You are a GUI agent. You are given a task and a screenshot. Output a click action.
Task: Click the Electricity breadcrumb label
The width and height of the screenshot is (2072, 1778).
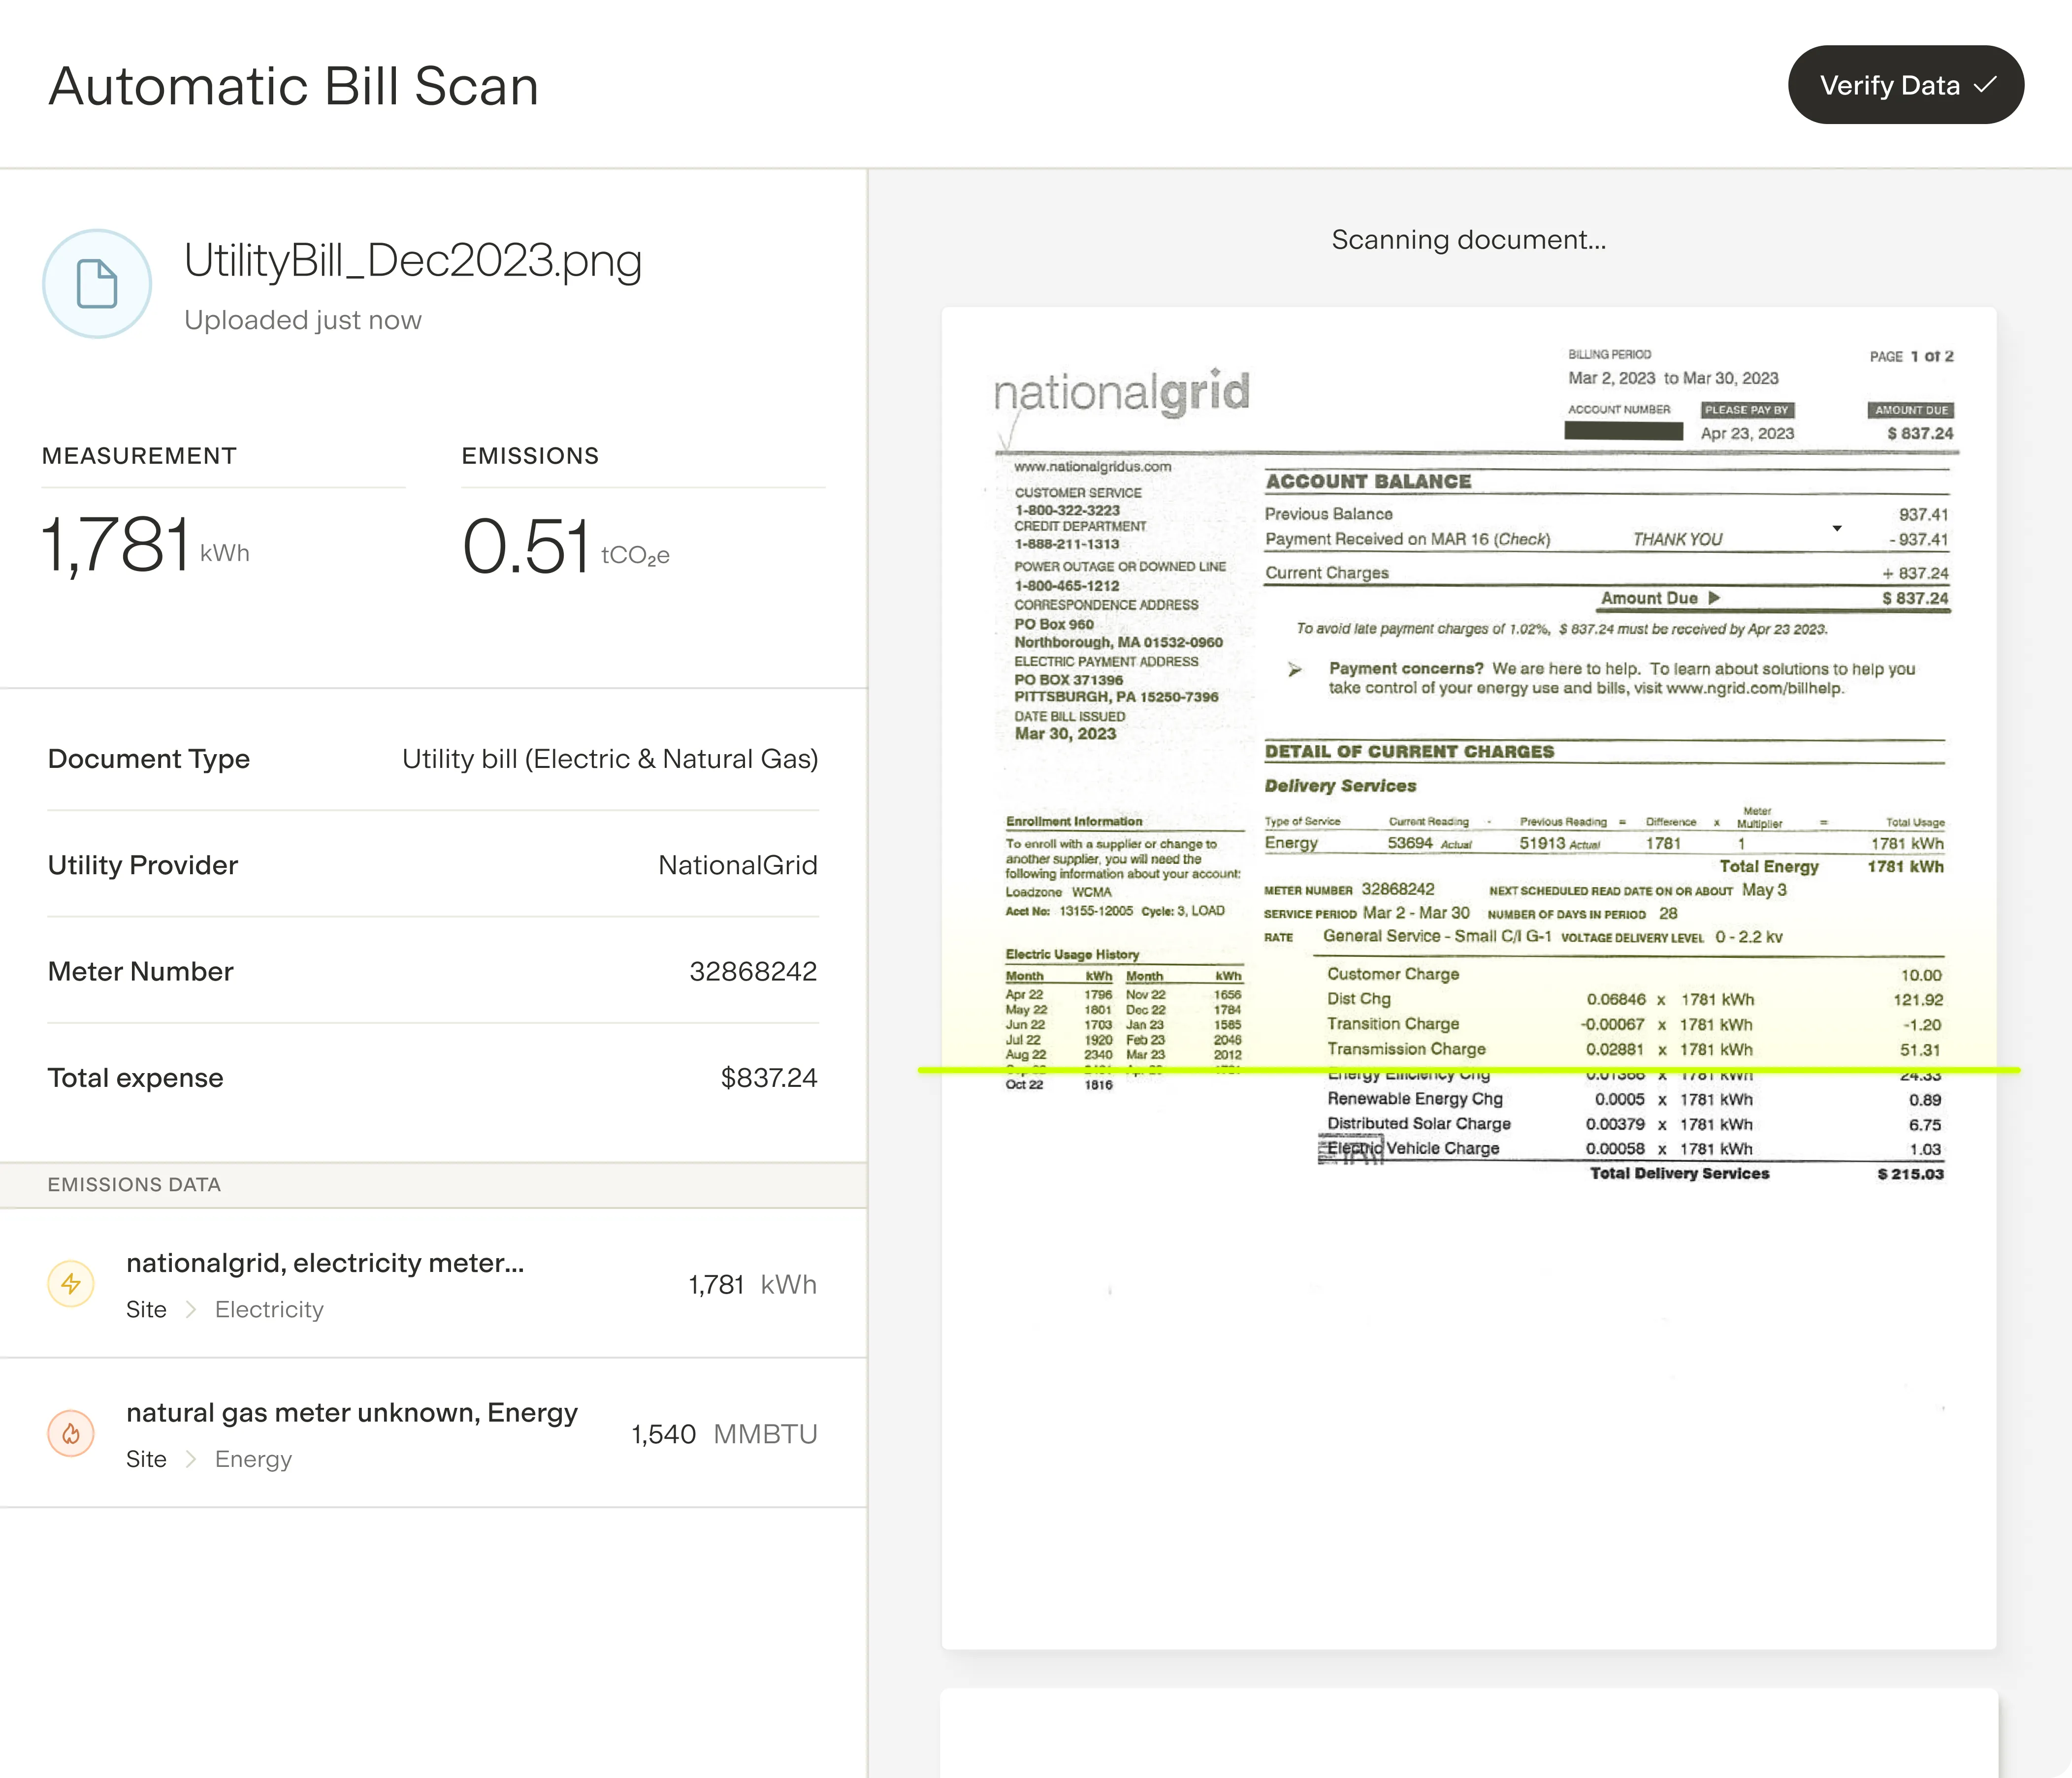click(x=268, y=1309)
